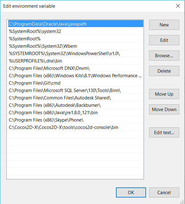The image size is (185, 204).
Task: Select the Oracle Java javapath entry
Action: click(76, 24)
